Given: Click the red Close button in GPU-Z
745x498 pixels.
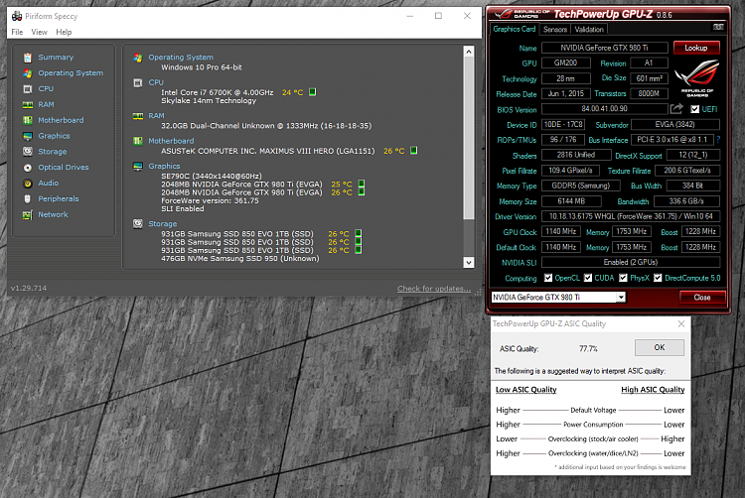Looking at the screenshot, I should (x=702, y=298).
